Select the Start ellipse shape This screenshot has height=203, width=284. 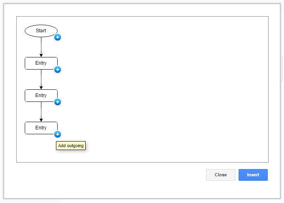(x=41, y=31)
